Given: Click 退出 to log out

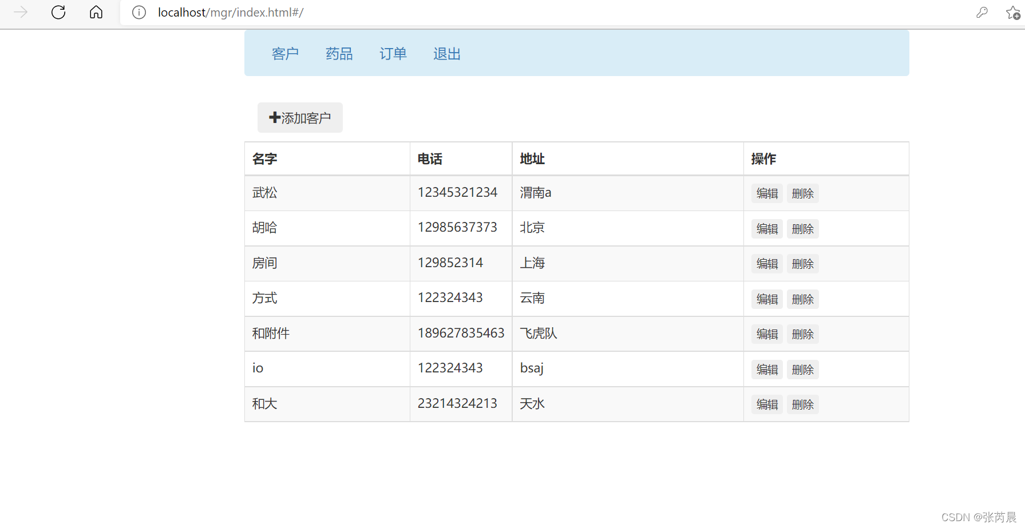Looking at the screenshot, I should pos(446,54).
